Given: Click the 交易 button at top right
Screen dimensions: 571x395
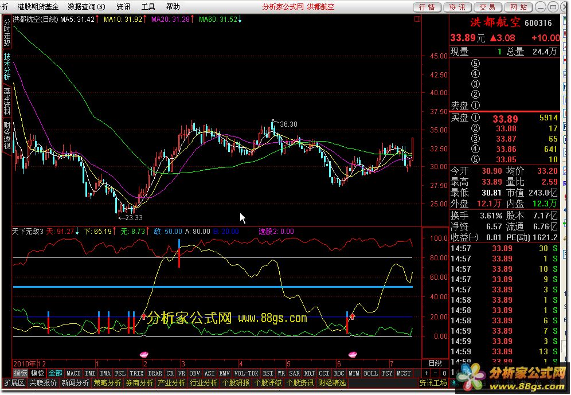Looking at the screenshot, I should pyautogui.click(x=488, y=7).
